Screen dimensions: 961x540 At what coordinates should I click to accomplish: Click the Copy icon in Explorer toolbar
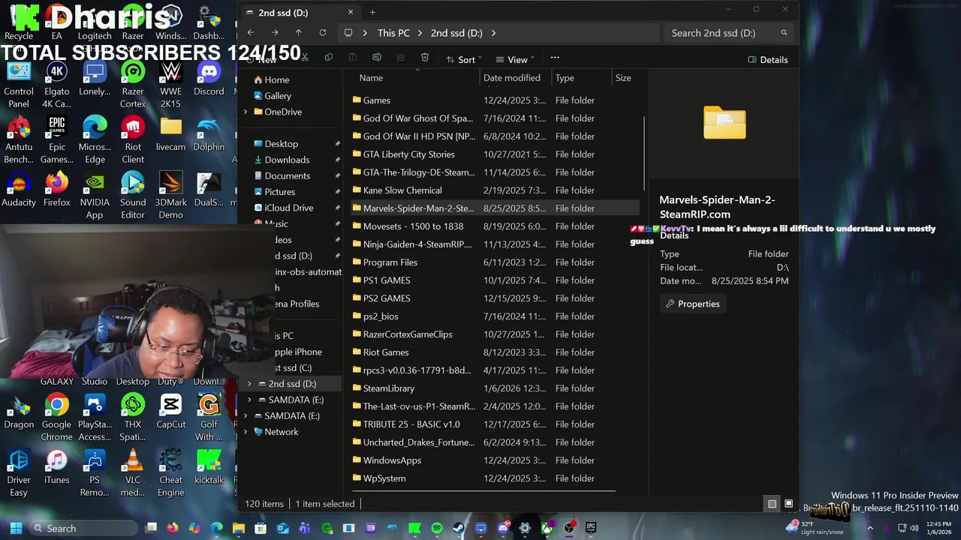coord(328,58)
